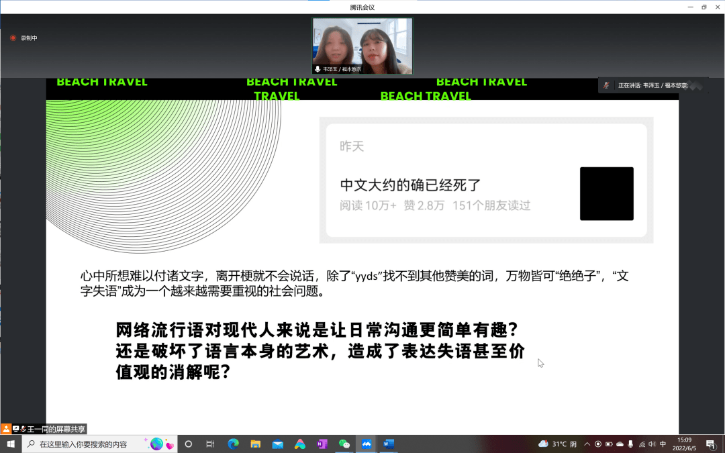Open WeChat from the taskbar
This screenshot has width=725, height=453.
(344, 444)
